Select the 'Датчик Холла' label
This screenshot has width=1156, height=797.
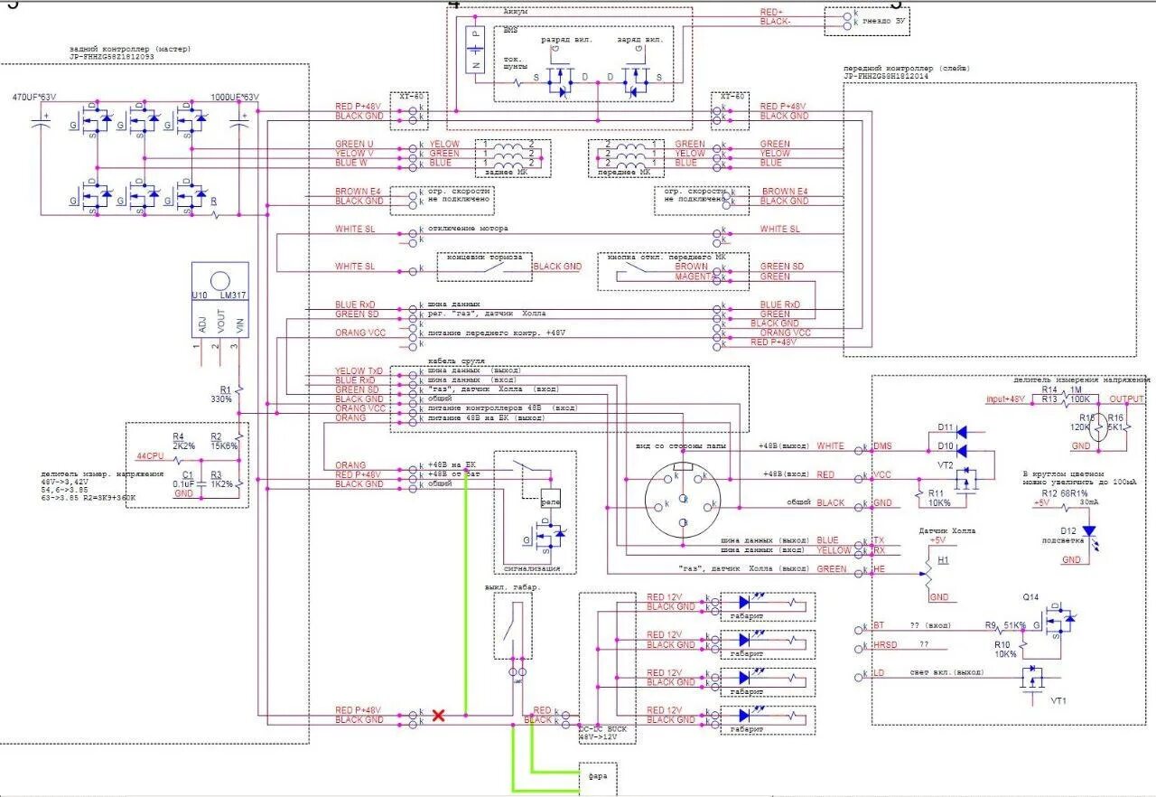tap(947, 531)
